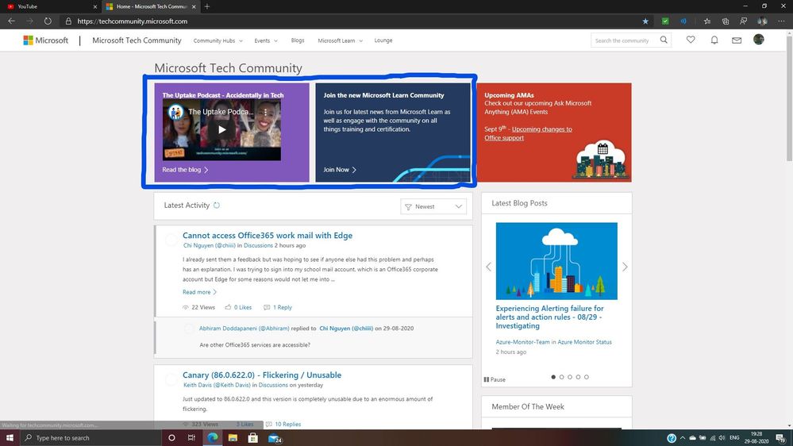Open the messages envelope icon
The image size is (793, 446).
[x=737, y=40]
